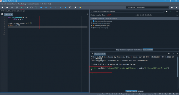This screenshot has width=179, height=95.
Task: Open Preferences with the wrench icon
Action: 75,8
